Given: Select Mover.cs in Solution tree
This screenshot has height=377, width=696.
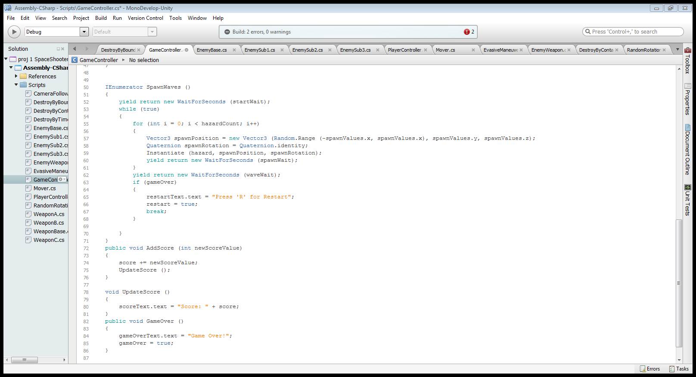Looking at the screenshot, I should [45, 188].
